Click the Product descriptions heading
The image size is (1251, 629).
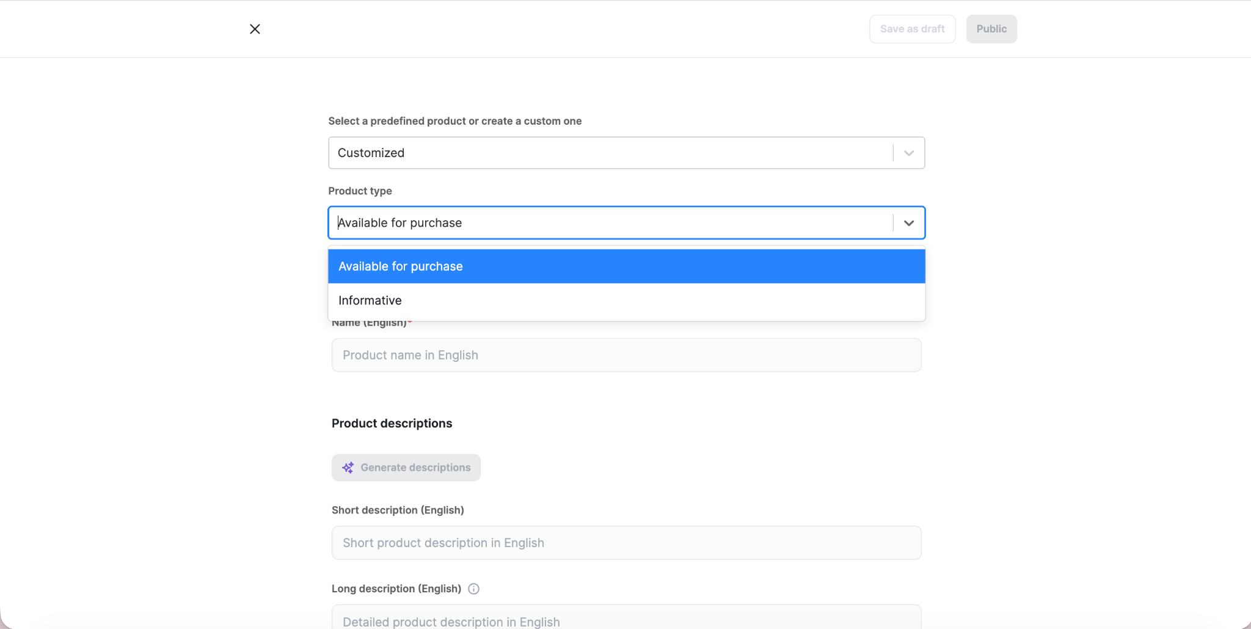click(392, 423)
